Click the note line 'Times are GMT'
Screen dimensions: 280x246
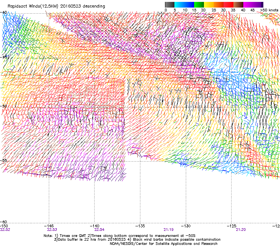click(73, 236)
